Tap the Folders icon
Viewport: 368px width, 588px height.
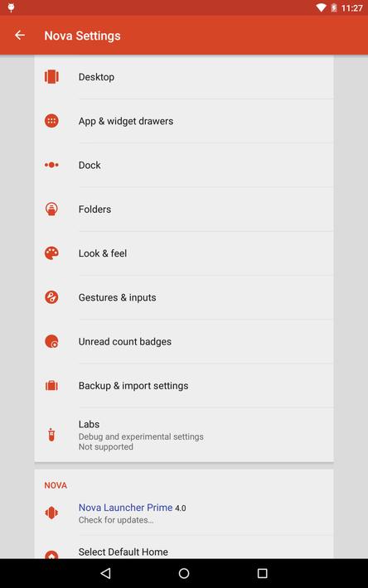[51, 209]
